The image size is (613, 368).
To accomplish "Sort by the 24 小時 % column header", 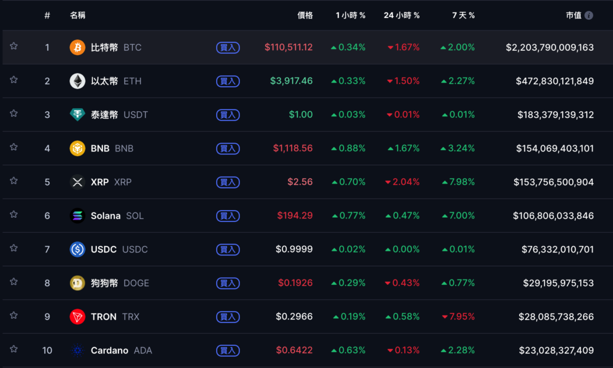I will (x=402, y=16).
